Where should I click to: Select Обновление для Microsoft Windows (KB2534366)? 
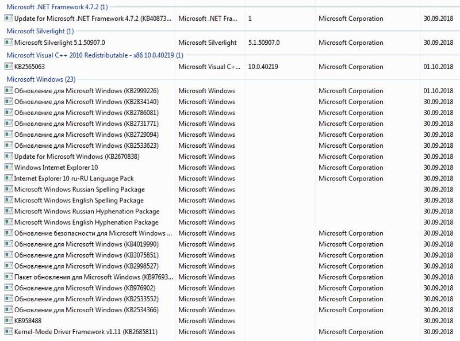87,310
